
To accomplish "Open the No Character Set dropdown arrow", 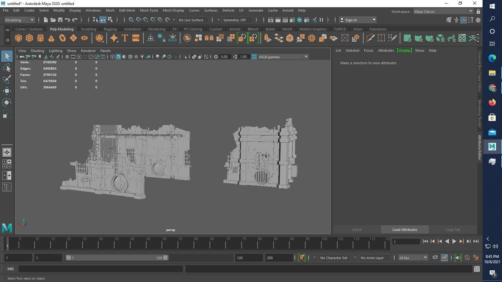I will tap(315, 258).
